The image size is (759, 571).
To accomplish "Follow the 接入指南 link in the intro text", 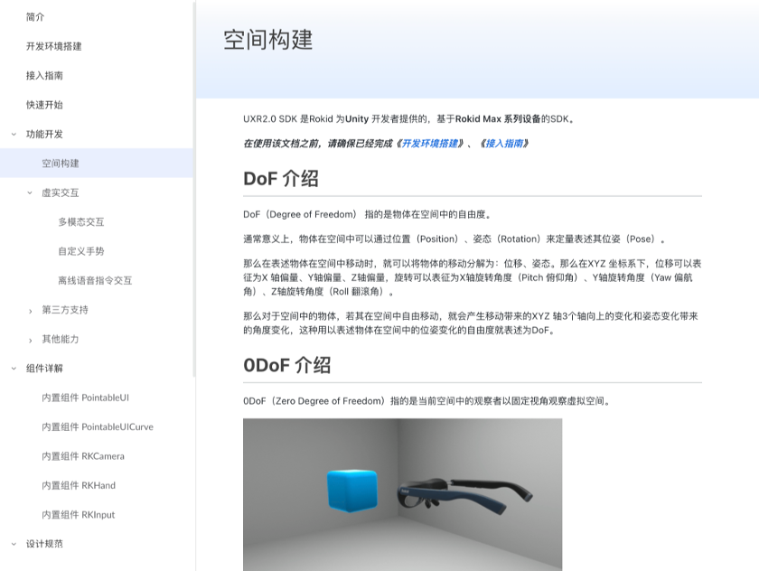I will point(504,144).
